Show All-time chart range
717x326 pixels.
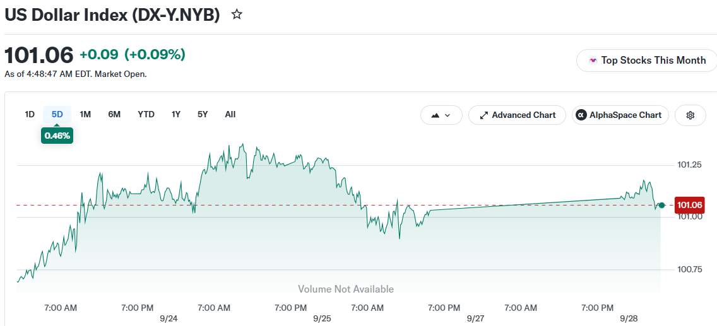[x=230, y=115]
